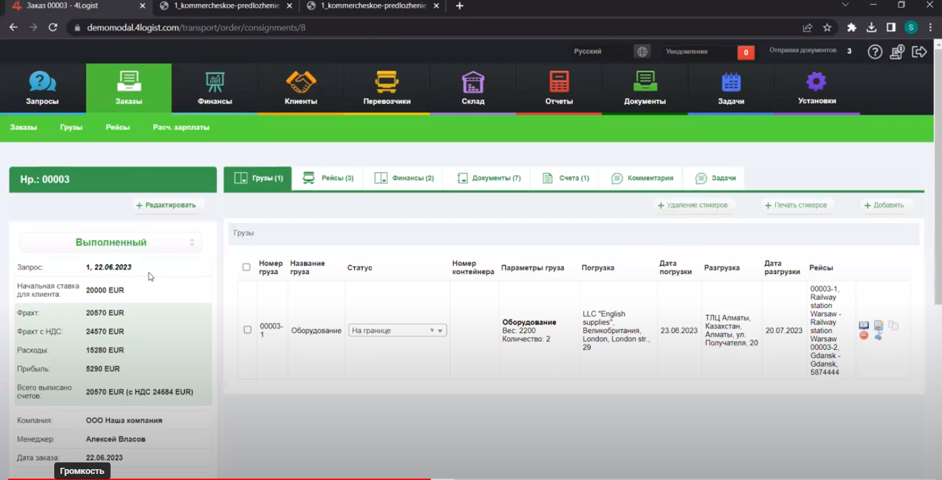
Task: Click the logout arrow icon
Action: pyautogui.click(x=919, y=52)
